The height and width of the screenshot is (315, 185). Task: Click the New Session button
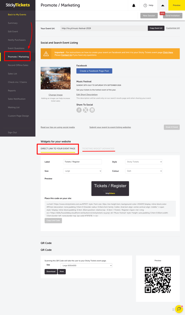[149, 16]
